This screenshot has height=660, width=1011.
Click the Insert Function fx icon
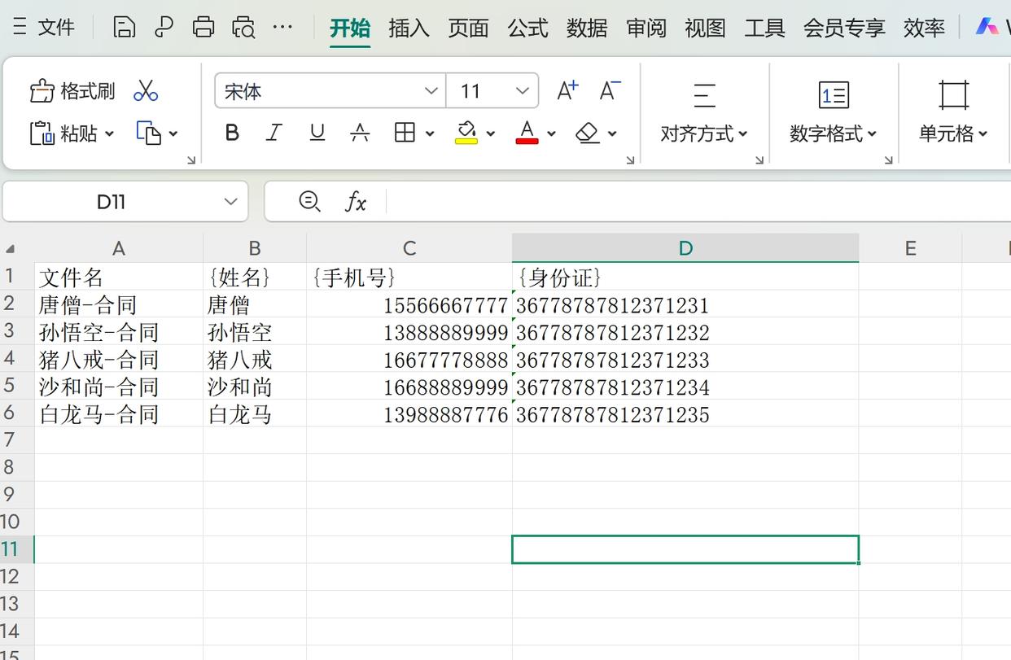356,201
